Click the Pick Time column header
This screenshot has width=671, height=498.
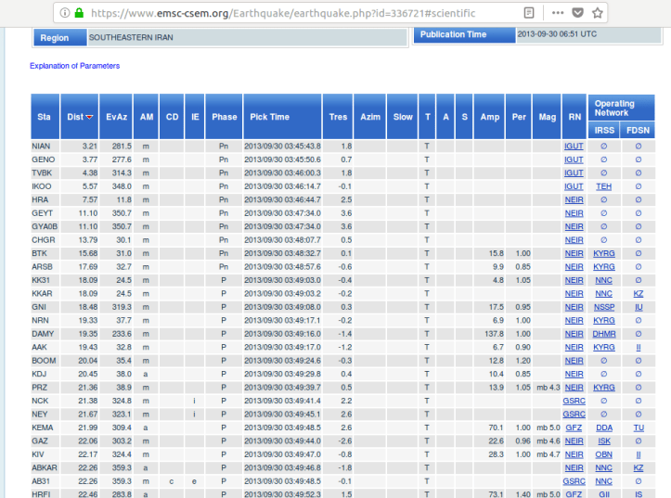269,117
